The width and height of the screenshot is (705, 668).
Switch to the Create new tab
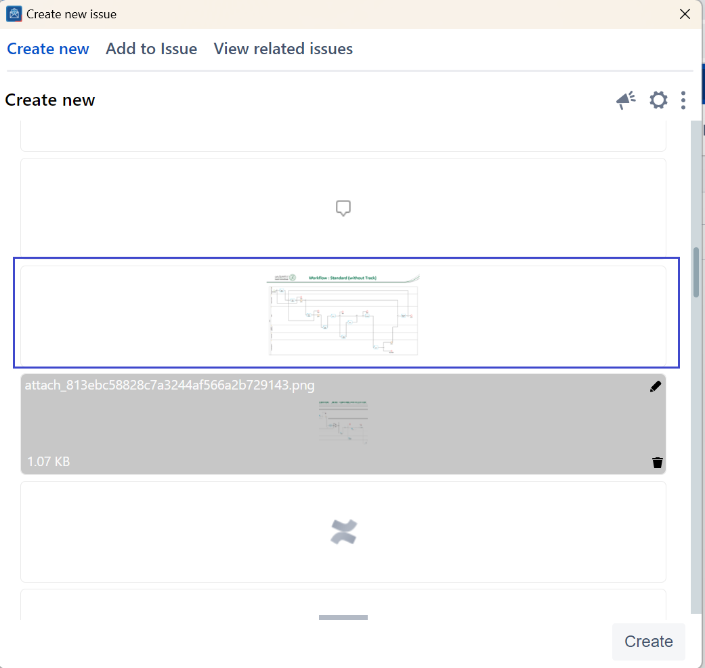[48, 49]
